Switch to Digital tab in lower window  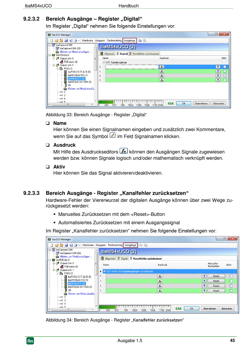click(x=123, y=259)
